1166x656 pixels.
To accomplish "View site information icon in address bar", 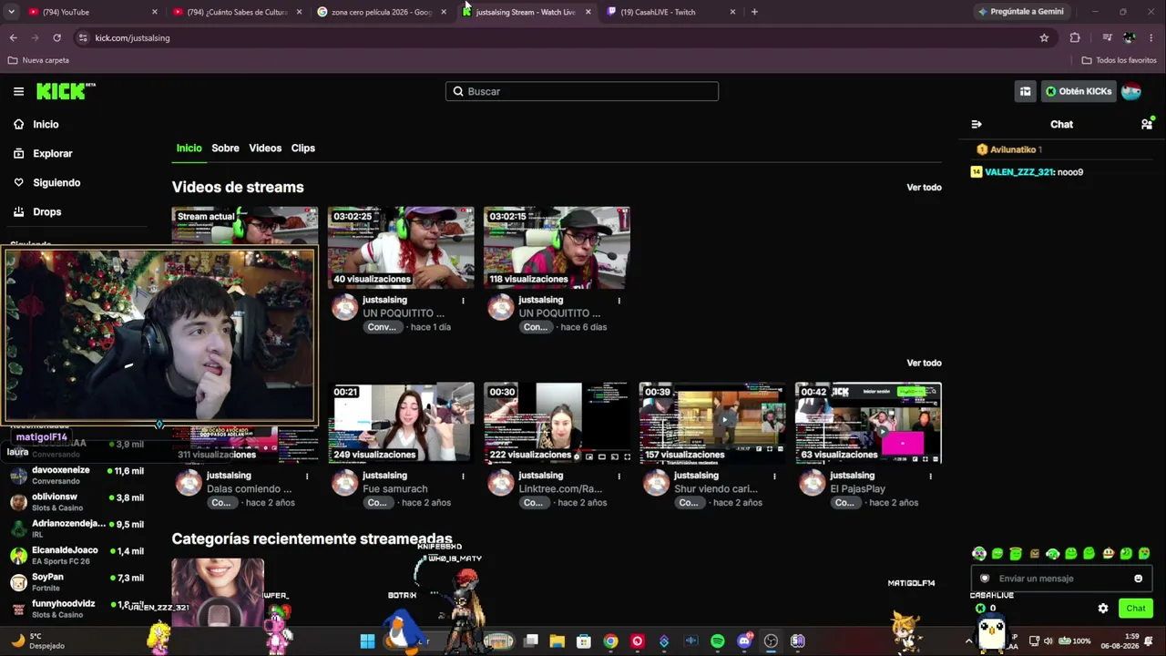I will pyautogui.click(x=83, y=37).
